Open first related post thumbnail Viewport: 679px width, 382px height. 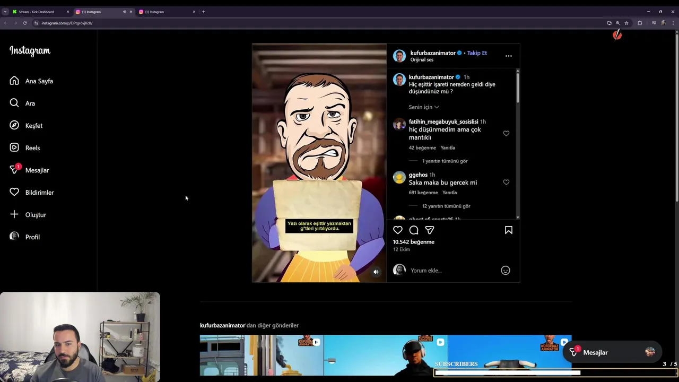pos(262,355)
